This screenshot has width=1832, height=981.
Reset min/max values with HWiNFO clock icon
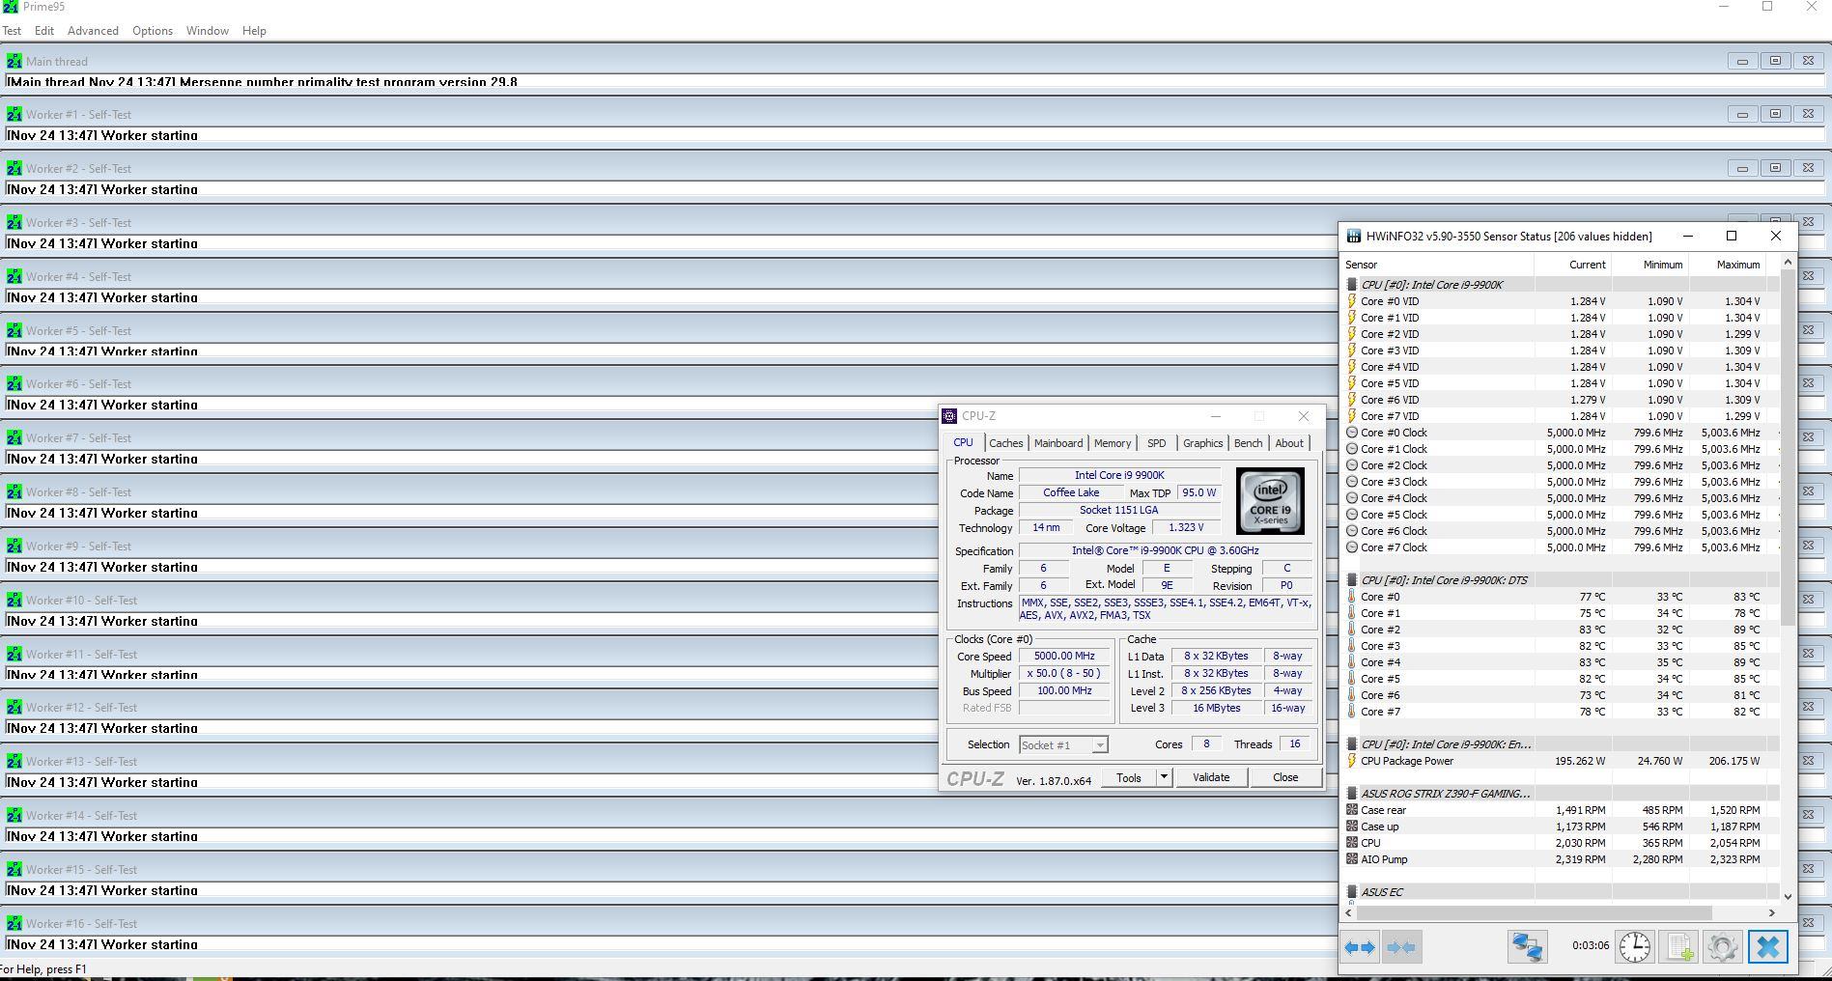1634,947
